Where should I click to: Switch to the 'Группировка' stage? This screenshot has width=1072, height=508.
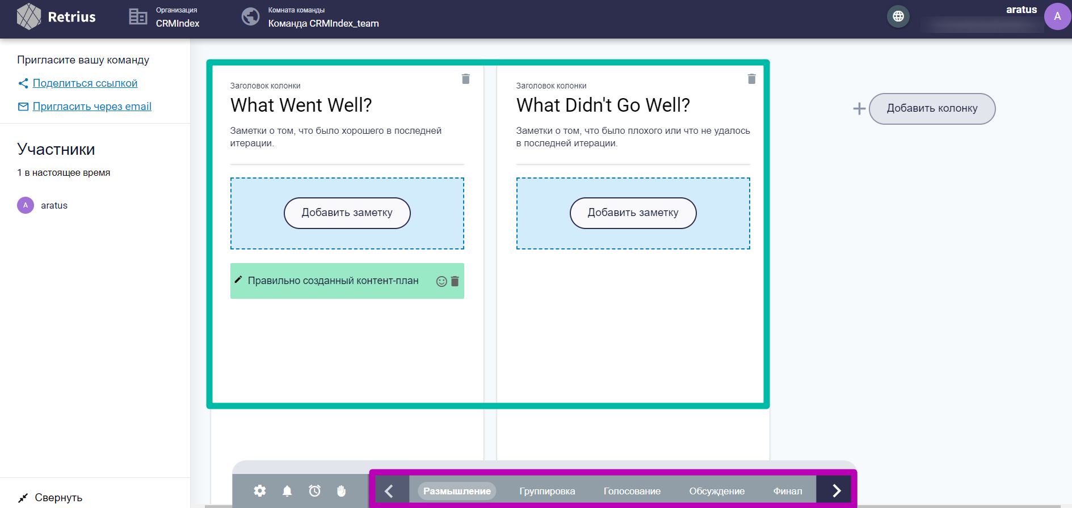[547, 491]
